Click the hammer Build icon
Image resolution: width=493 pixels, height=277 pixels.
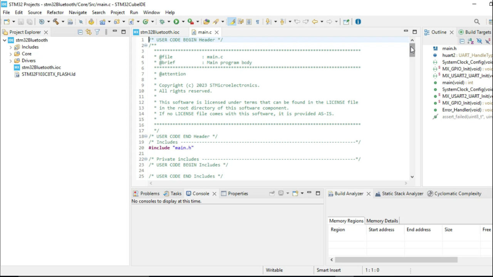tap(56, 22)
